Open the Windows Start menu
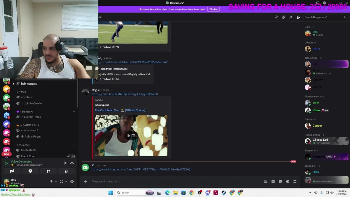 coord(110,193)
